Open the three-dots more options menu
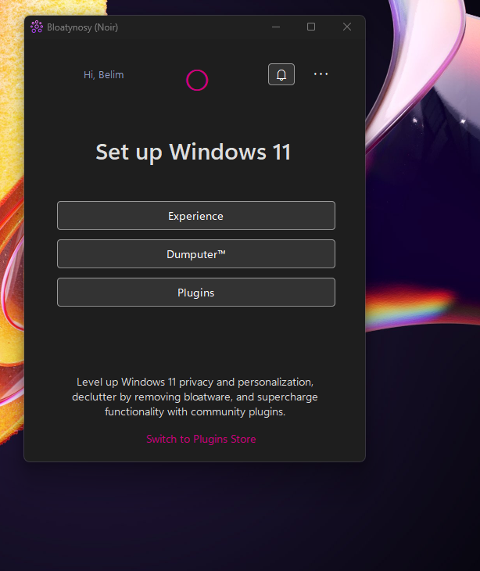This screenshot has width=480, height=571. point(321,74)
